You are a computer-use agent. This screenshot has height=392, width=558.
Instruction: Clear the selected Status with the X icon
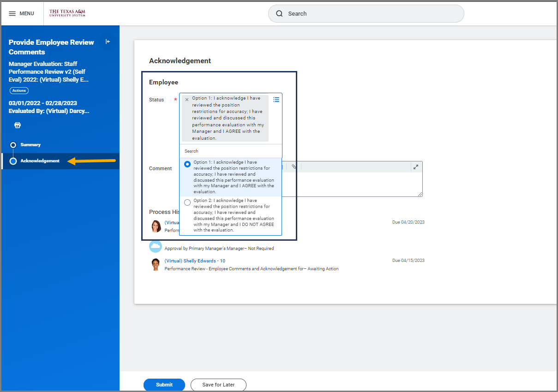click(186, 99)
